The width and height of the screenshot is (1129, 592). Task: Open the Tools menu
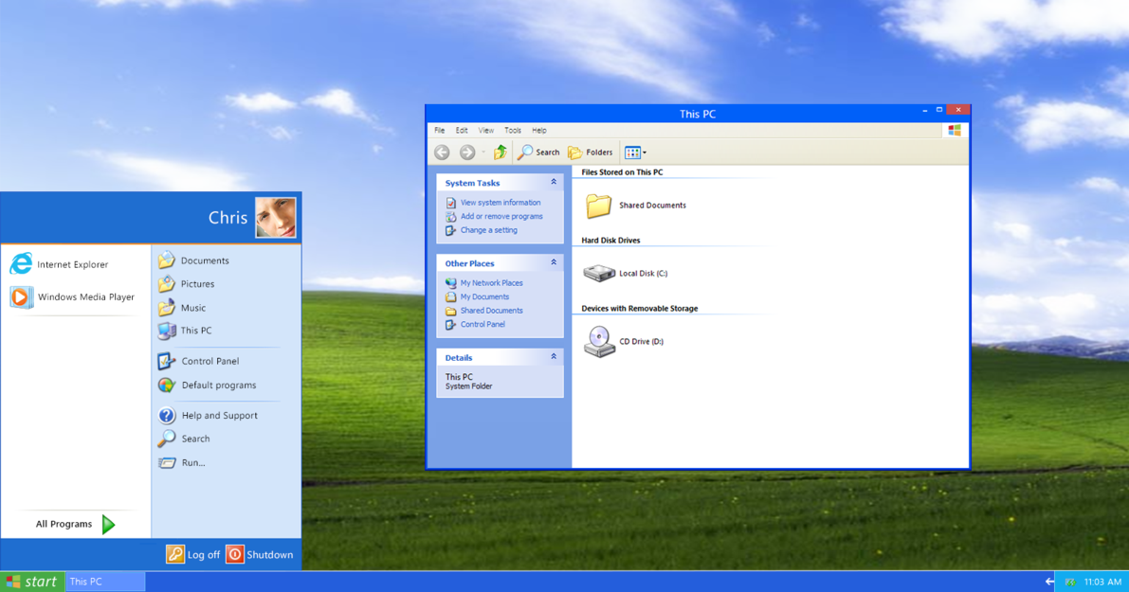(x=513, y=130)
